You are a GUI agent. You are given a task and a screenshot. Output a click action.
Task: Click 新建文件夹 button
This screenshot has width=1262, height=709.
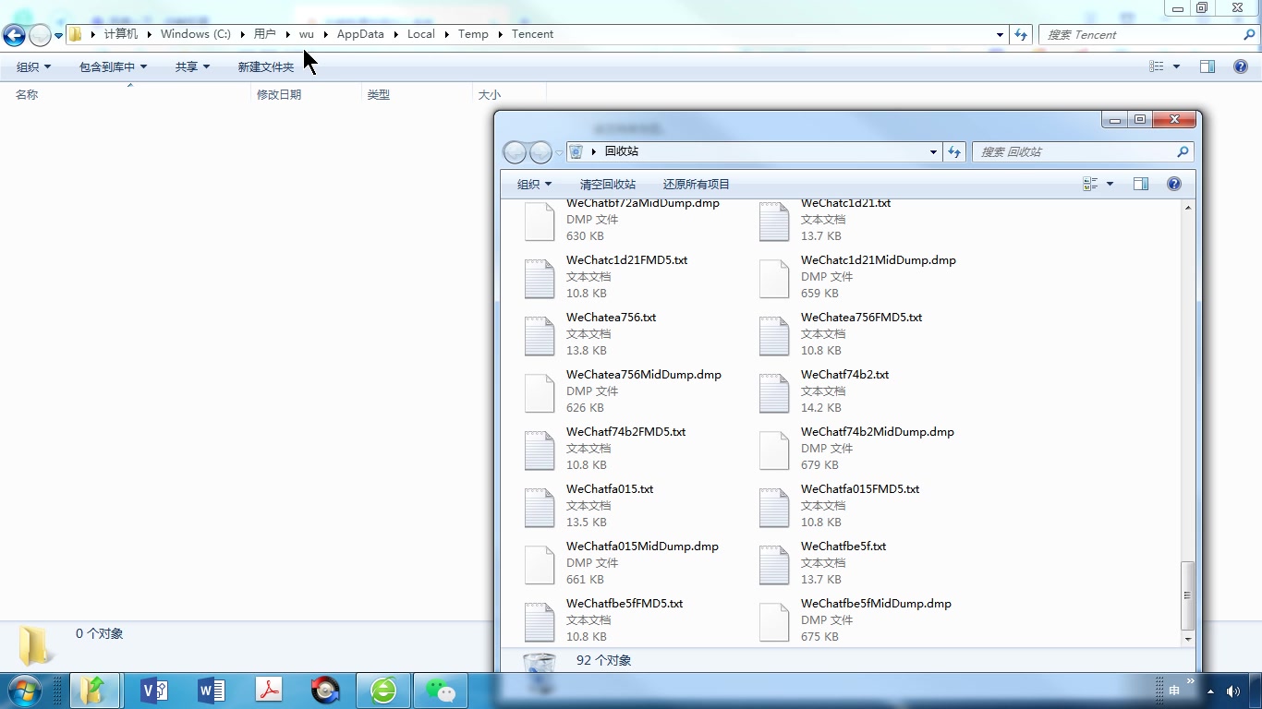pyautogui.click(x=266, y=66)
